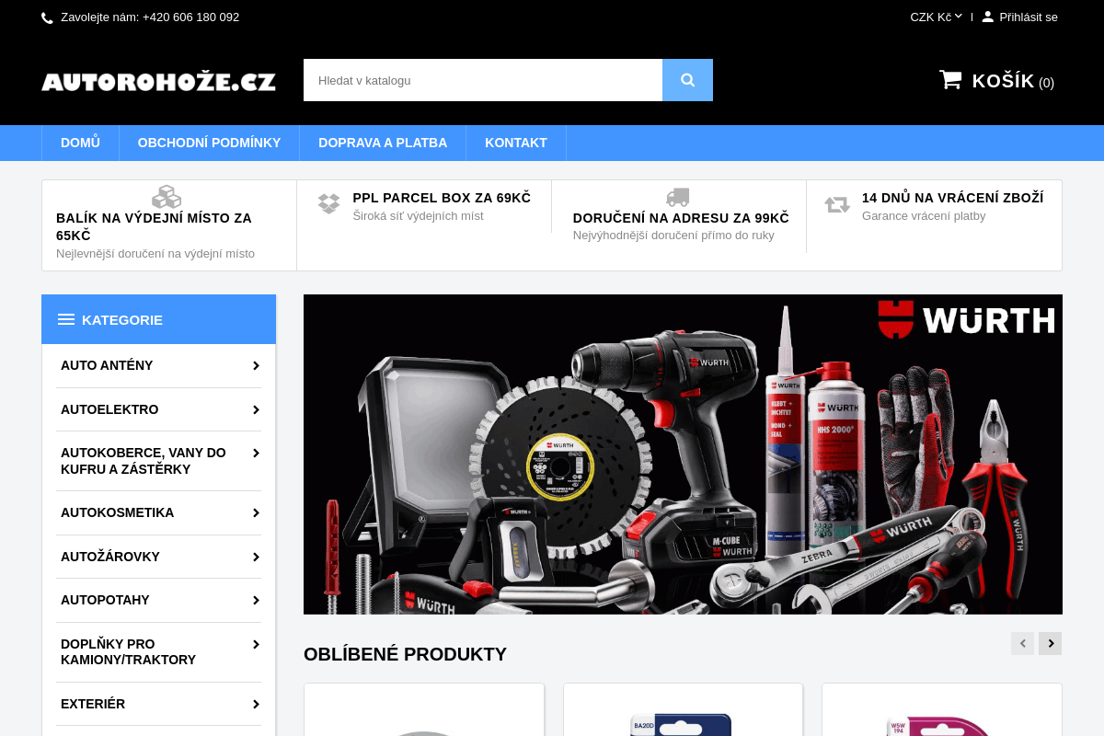Screen dimensions: 1104x736
Task: Open the Autožárovky category link
Action: (x=110, y=557)
